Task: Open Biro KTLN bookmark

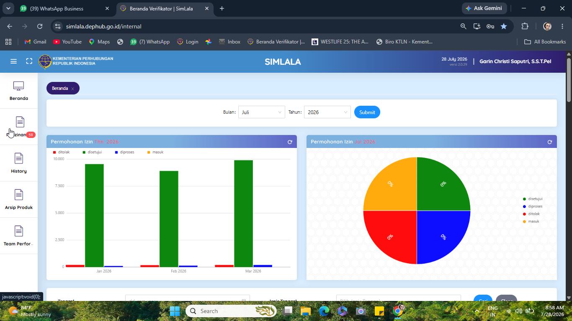Action: coord(405,42)
